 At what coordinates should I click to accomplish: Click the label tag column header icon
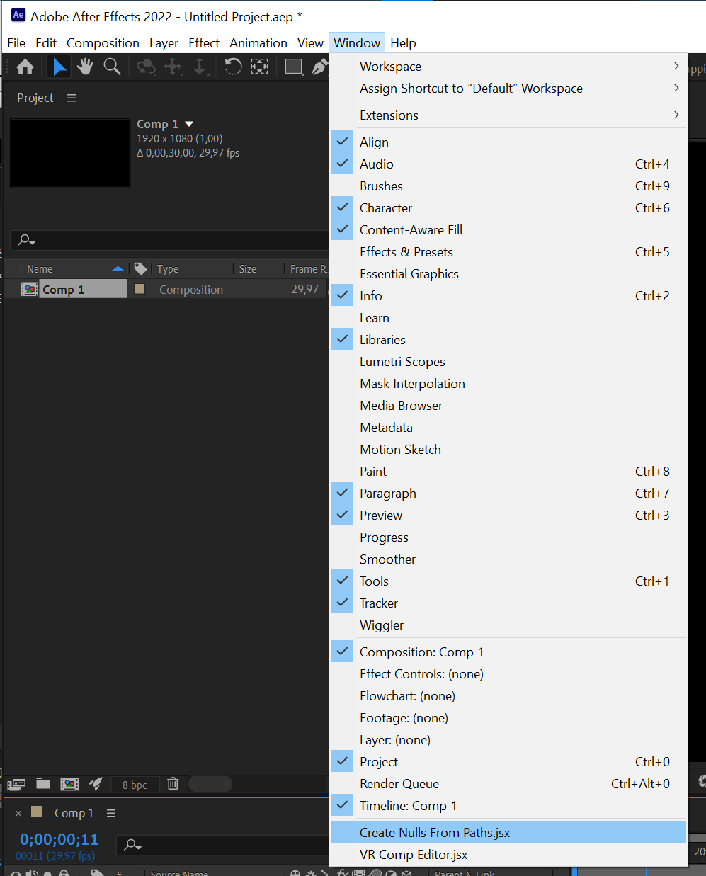pos(140,268)
